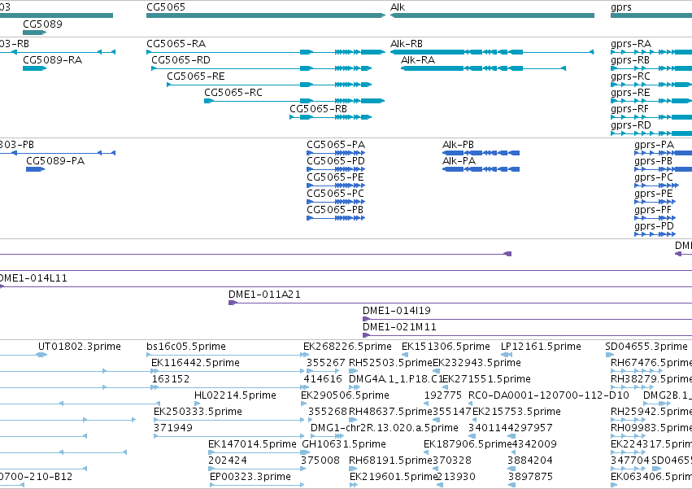Image resolution: width=692 pixels, height=489 pixels.
Task: Select the UT01802.3prime EST label
Action: [80, 347]
